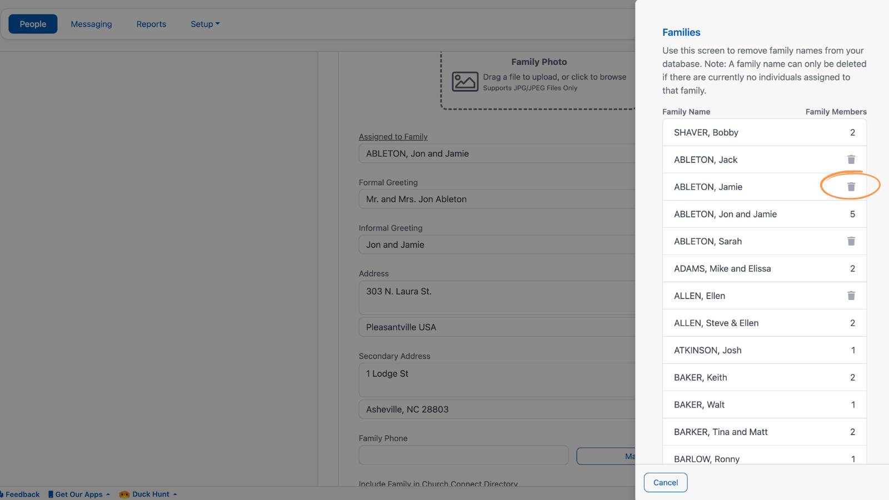Expand the Get Our Apps menu
Viewport: 889px width, 500px height.
pos(79,494)
